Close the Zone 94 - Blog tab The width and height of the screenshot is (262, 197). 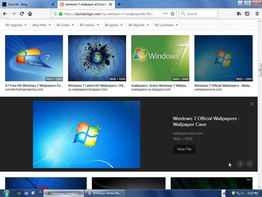53,4
